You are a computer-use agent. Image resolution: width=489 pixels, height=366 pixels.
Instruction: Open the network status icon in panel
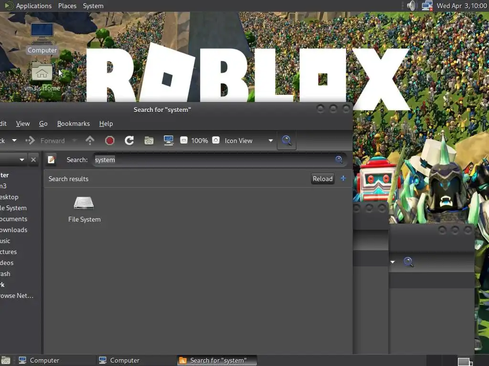(427, 6)
